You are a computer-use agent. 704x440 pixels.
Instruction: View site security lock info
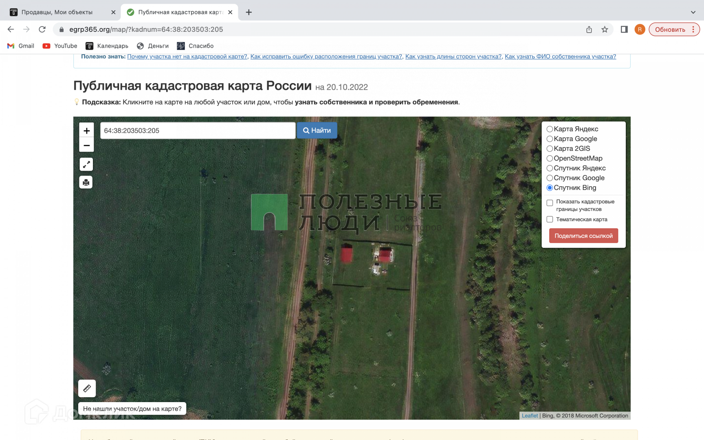[62, 29]
